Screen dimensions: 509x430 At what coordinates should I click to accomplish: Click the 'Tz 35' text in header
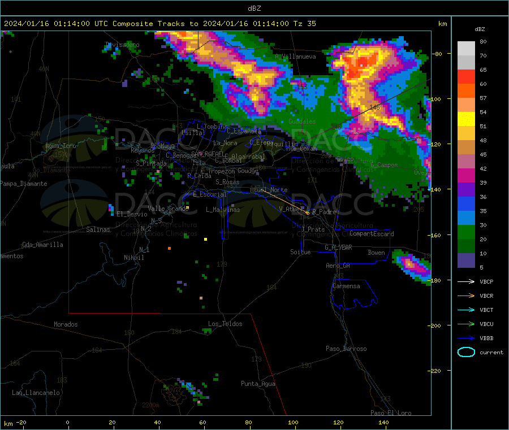point(304,24)
